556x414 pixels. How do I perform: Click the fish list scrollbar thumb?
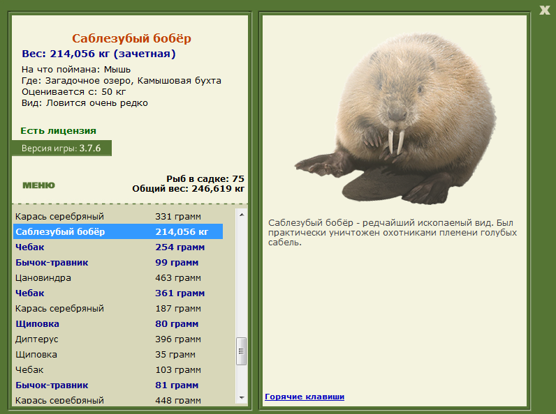tap(242, 351)
